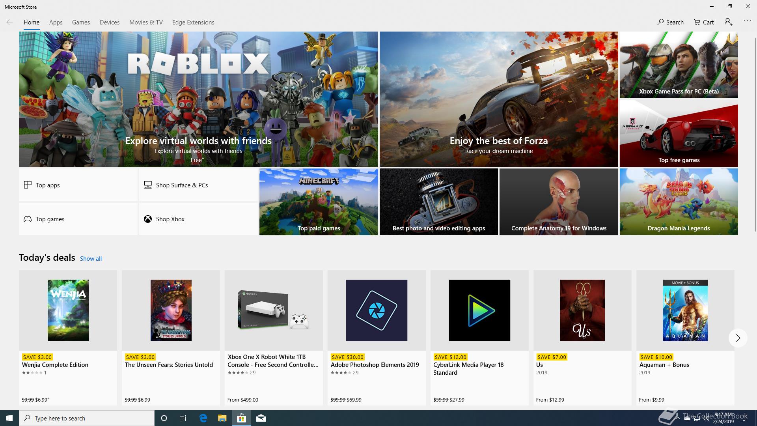
Task: Open the Top games tile
Action: pyautogui.click(x=78, y=219)
